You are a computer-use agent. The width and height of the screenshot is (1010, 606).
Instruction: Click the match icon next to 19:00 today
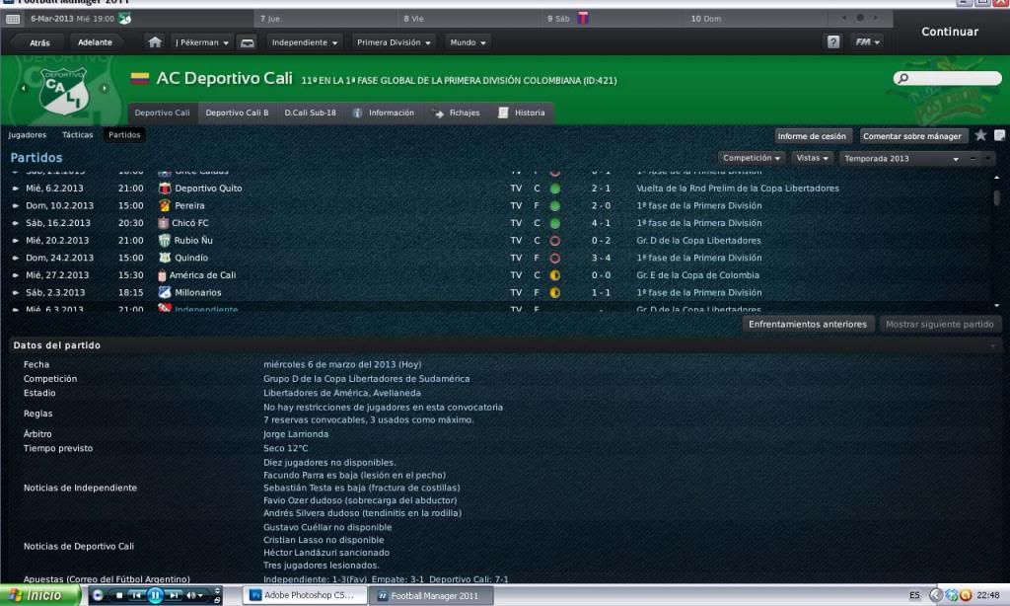coord(125,19)
